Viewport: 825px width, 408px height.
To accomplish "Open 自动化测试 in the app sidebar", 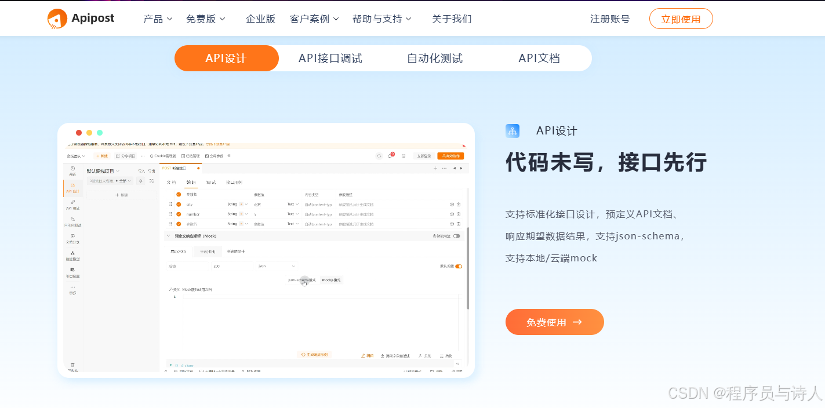I will tap(72, 221).
